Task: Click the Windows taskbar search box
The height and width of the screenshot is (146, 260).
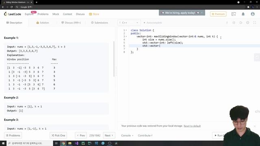Action: pos(30,143)
